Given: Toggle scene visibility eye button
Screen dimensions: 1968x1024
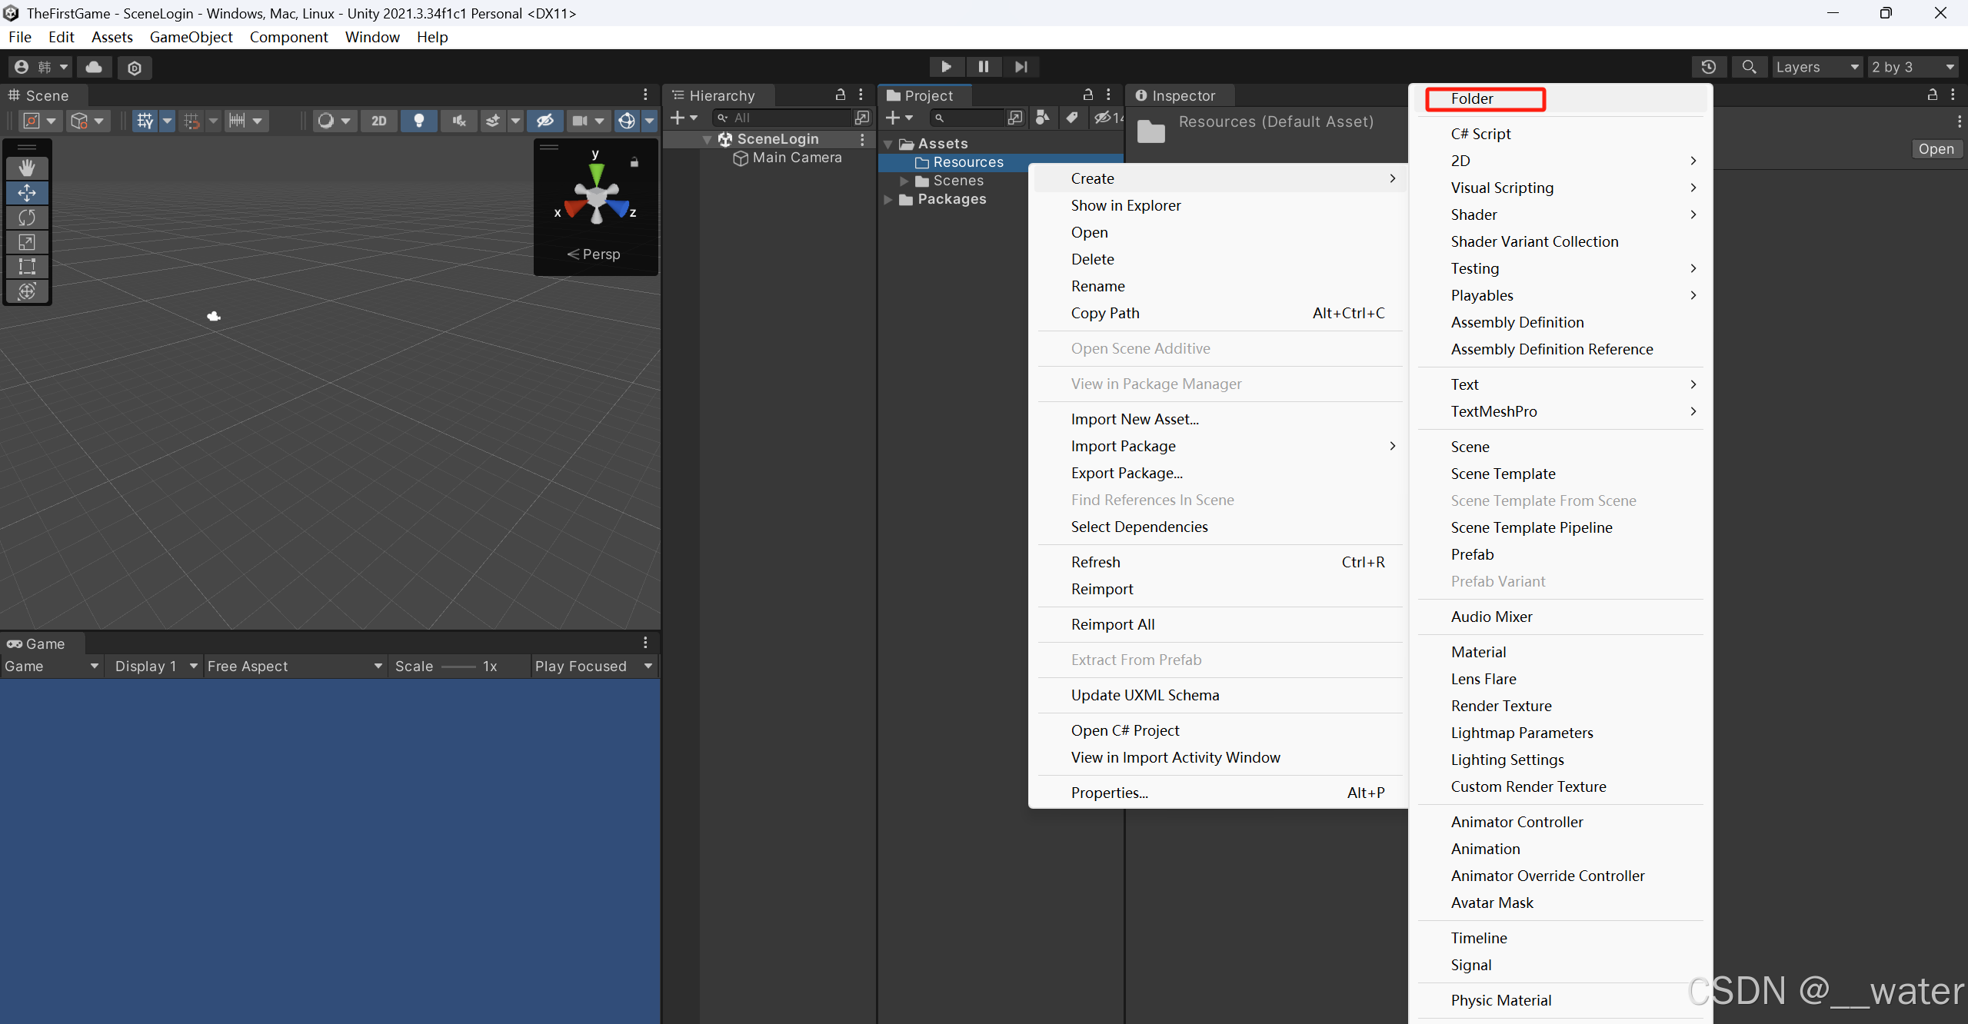Looking at the screenshot, I should click(x=544, y=121).
